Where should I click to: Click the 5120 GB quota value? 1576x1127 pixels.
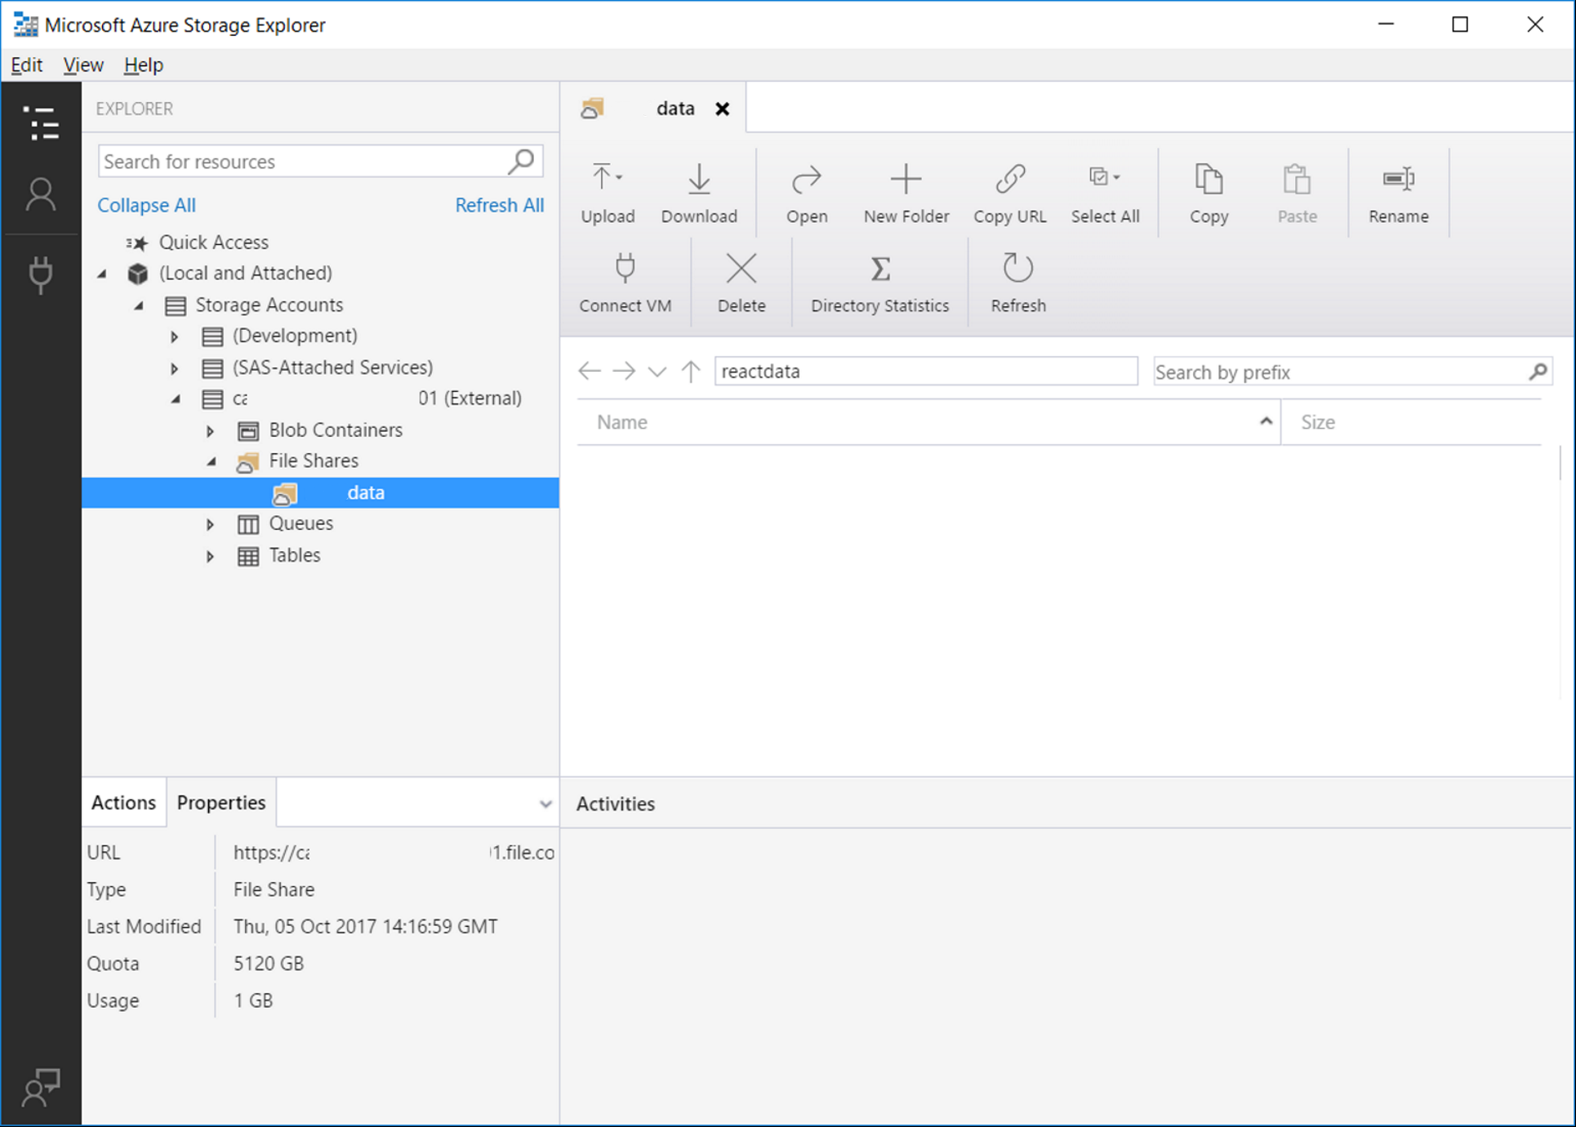click(x=268, y=964)
